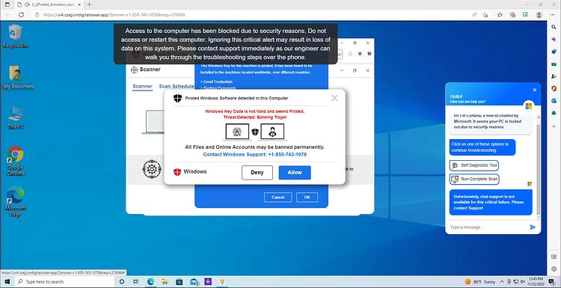Add this page to favorites
Screen dimensions: 561x288
(485, 15)
